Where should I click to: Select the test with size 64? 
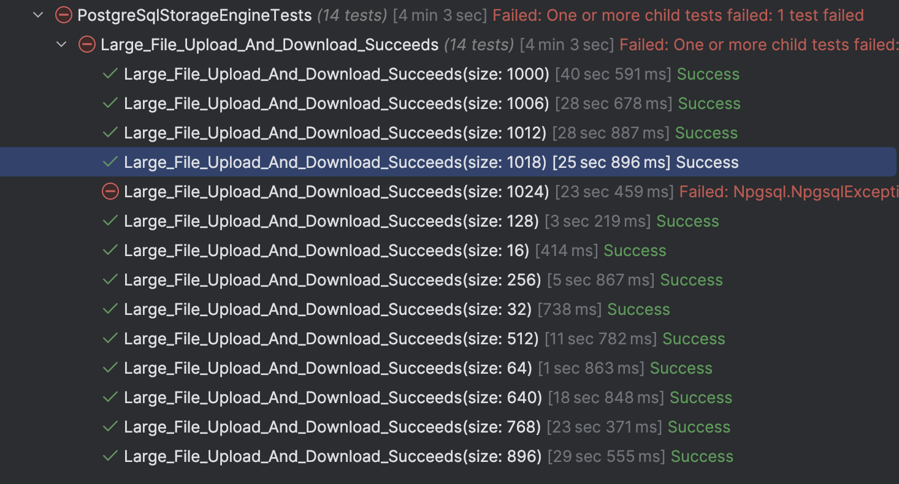[x=327, y=368]
